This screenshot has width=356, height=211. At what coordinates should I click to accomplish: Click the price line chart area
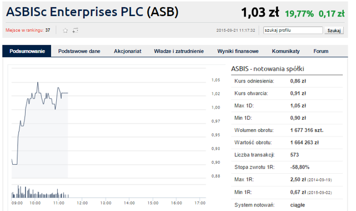point(108,122)
